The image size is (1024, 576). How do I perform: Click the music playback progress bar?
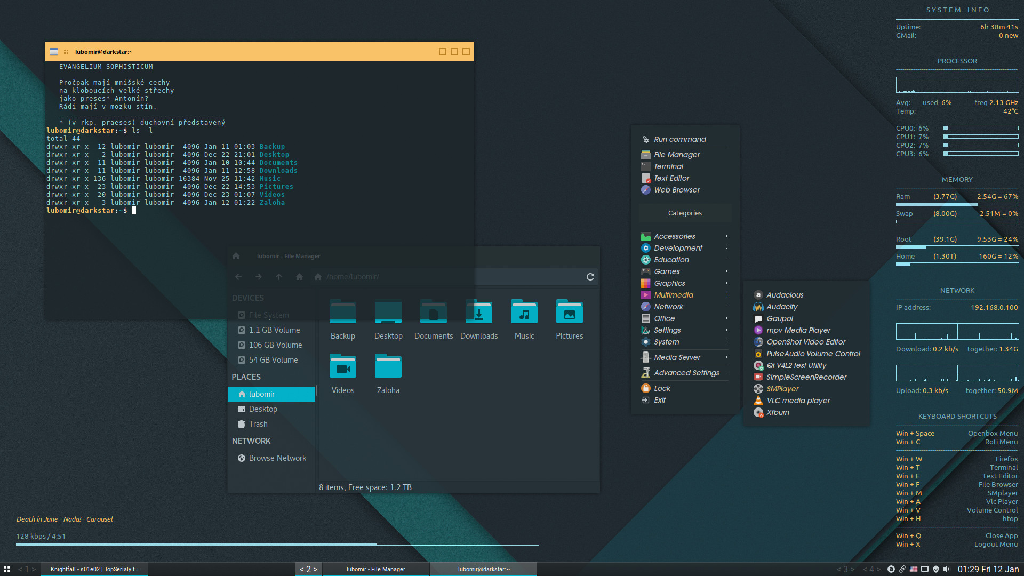pyautogui.click(x=277, y=544)
